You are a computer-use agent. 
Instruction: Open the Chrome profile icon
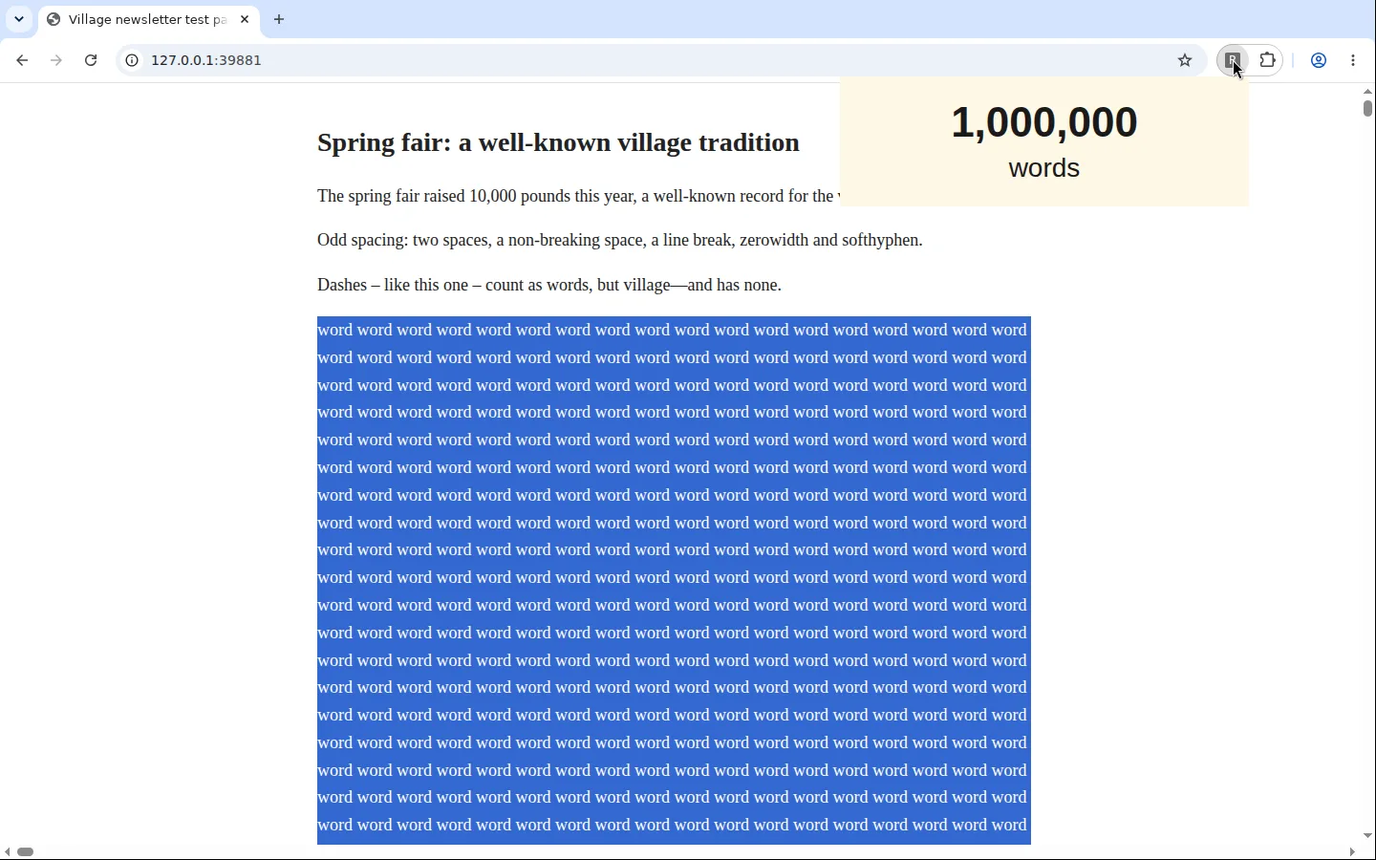pos(1320,60)
